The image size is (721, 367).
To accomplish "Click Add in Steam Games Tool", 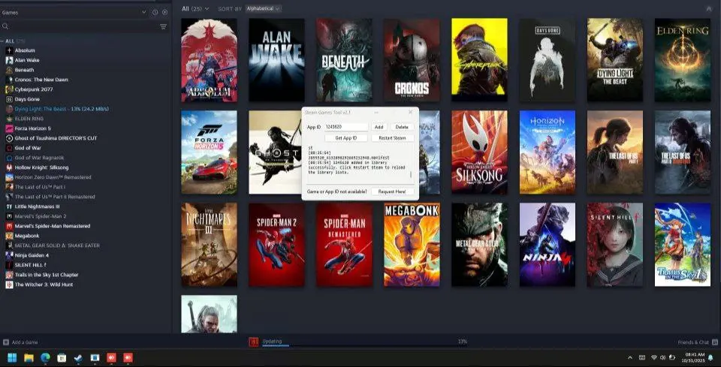I will click(x=379, y=127).
